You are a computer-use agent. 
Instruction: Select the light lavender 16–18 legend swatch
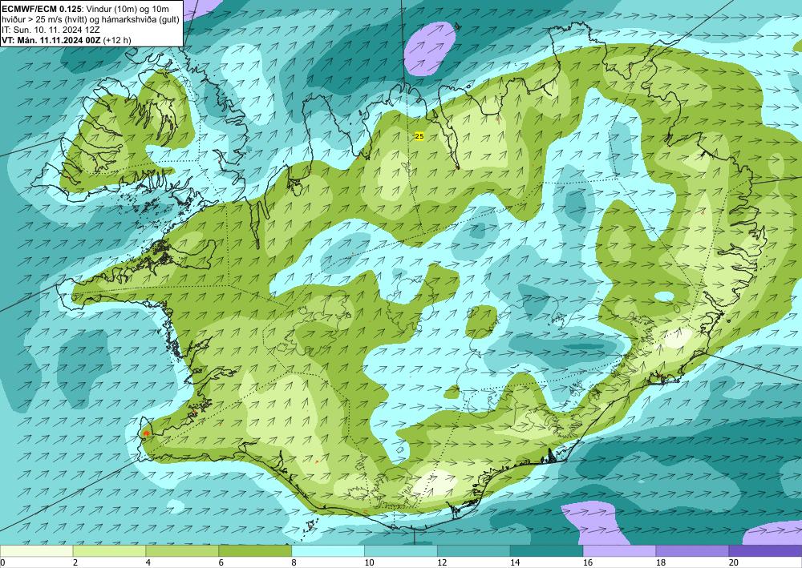[x=619, y=550]
